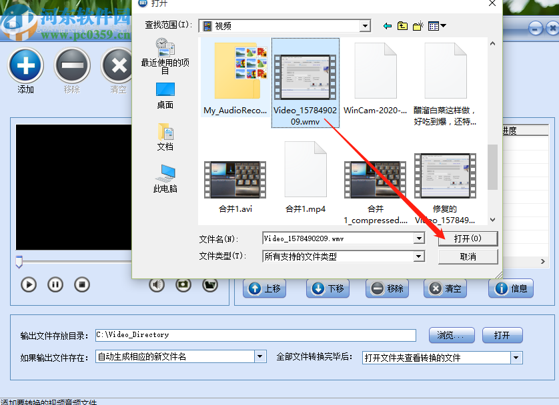Select the 修复的 Video_157849... file
Viewport: 559px width, 405px height.
[445, 189]
